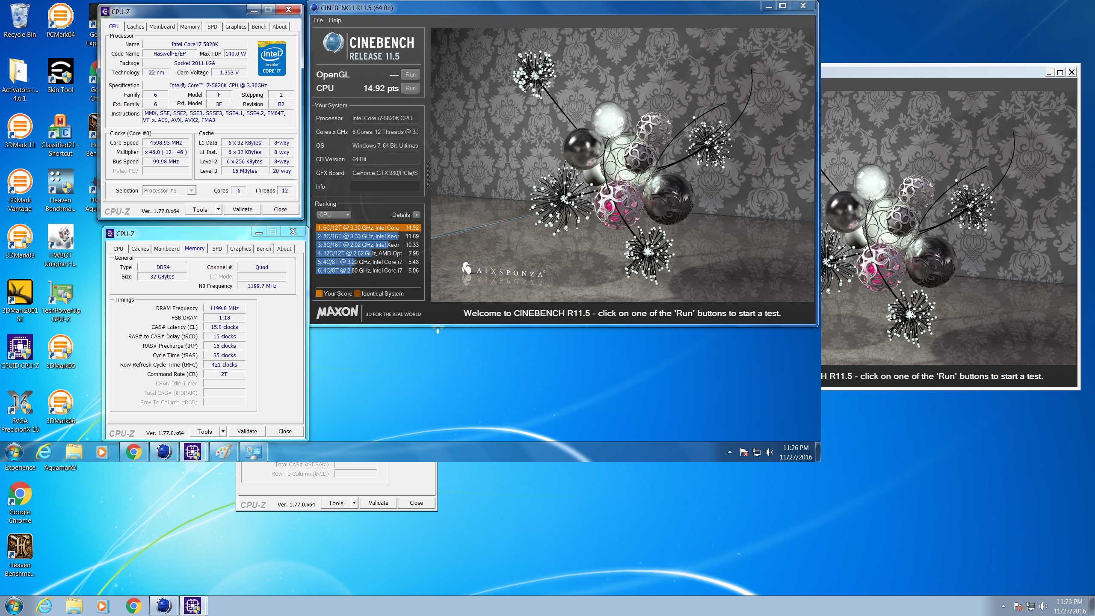
Task: Select rank 6 4C/8T 2.80 GHz entry
Action: 368,270
